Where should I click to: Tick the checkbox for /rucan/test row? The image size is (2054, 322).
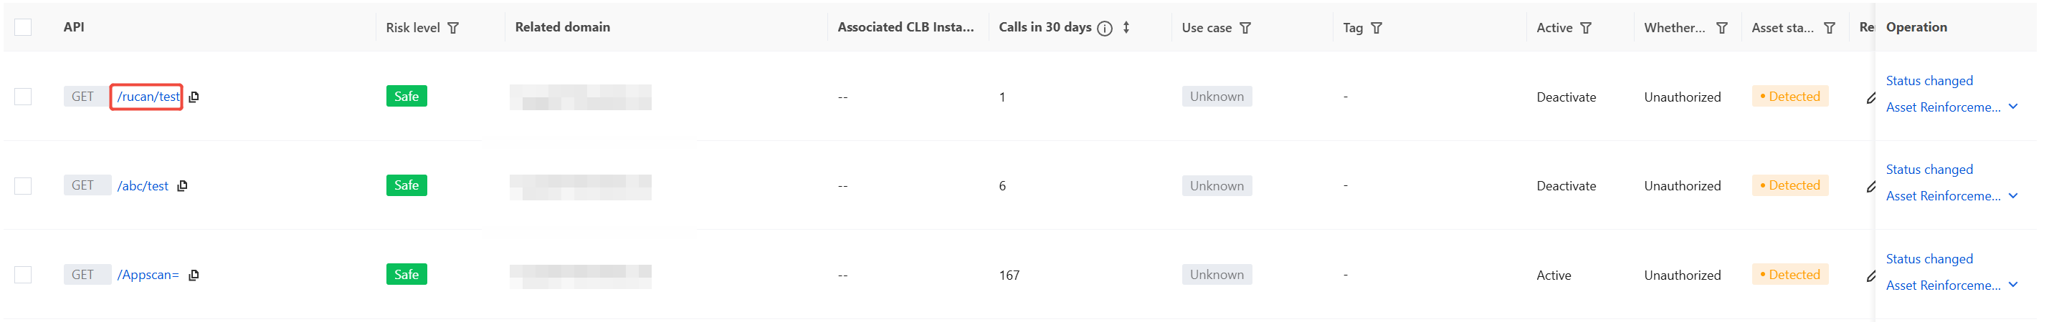(23, 97)
